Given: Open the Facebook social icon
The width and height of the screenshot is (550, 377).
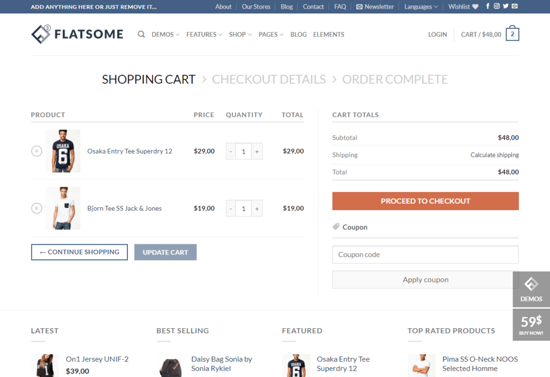Looking at the screenshot, I should pos(488,6).
